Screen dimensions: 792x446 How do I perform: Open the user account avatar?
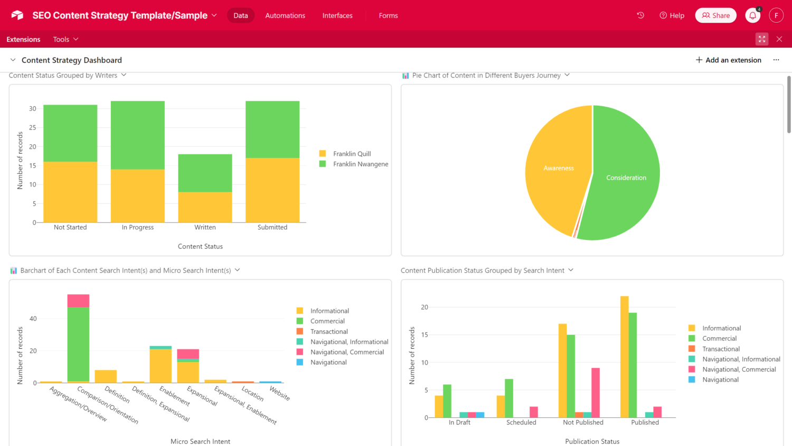pos(776,15)
